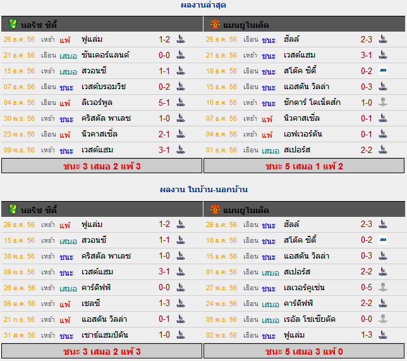Image resolution: width=407 pixels, height=361 pixels.
Task: Select team name 'เซาธ์แฮมป์ตัน'
Action: (105, 335)
